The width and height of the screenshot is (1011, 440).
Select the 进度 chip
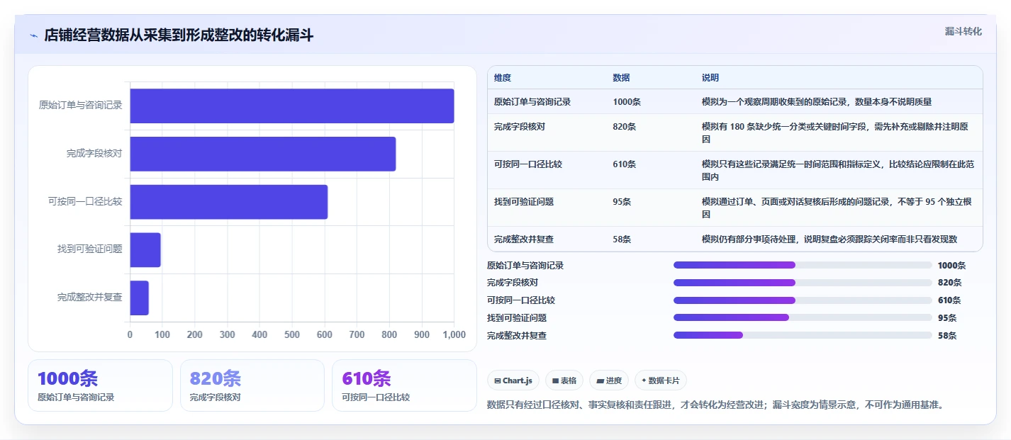pyautogui.click(x=610, y=380)
